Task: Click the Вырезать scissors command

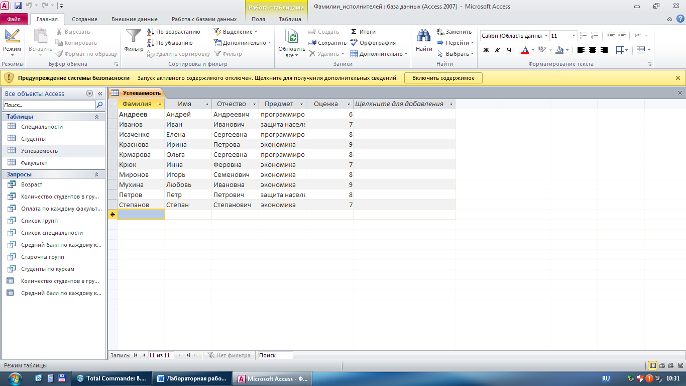Action: pyautogui.click(x=73, y=32)
